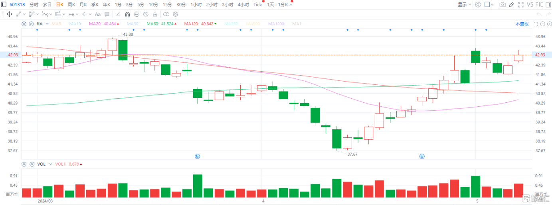Delete all drawings with trash icon
The width and height of the screenshot is (552, 205).
coord(155,14)
